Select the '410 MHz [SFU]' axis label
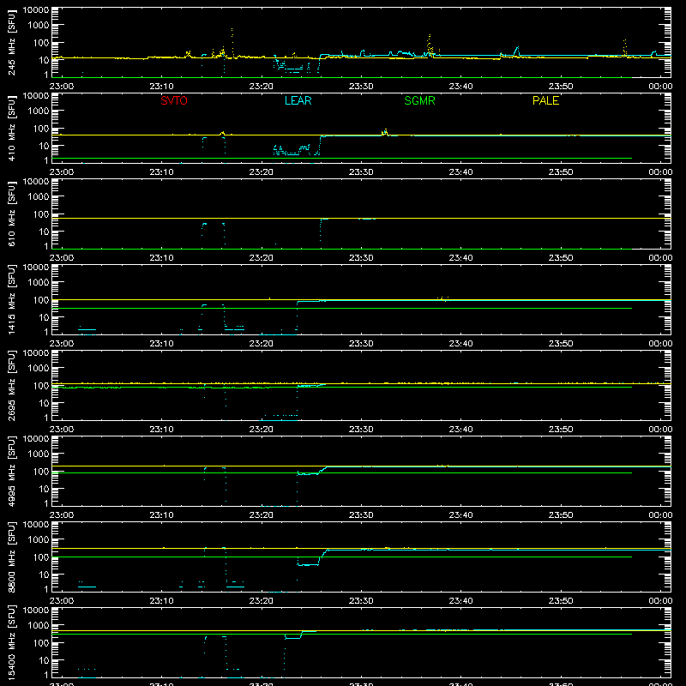Viewport: 686px width, 686px height. coord(12,128)
